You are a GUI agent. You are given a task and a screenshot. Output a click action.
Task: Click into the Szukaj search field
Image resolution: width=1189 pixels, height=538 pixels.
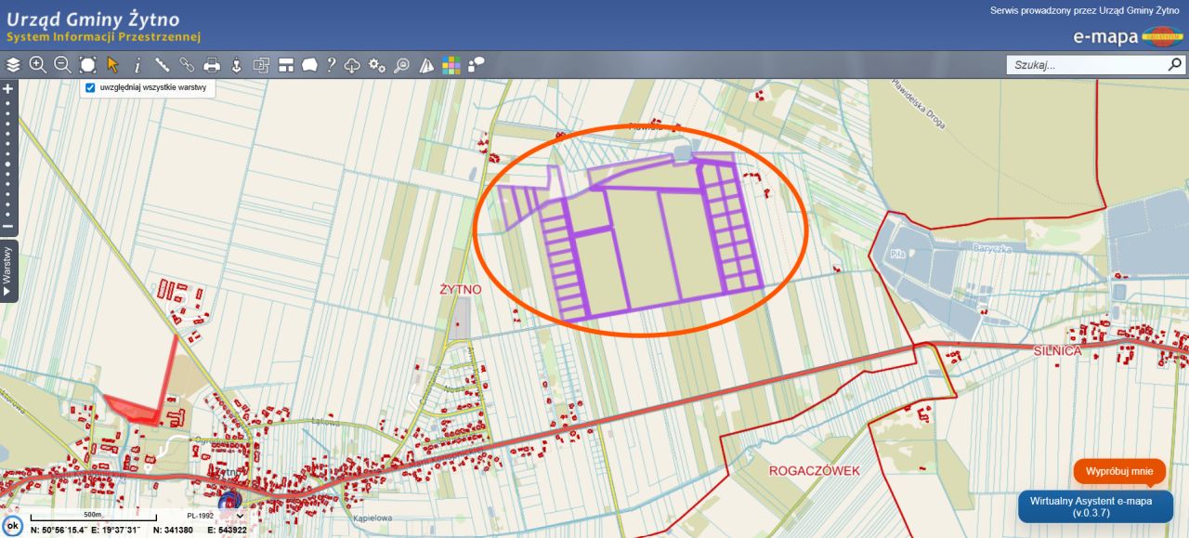1085,65
